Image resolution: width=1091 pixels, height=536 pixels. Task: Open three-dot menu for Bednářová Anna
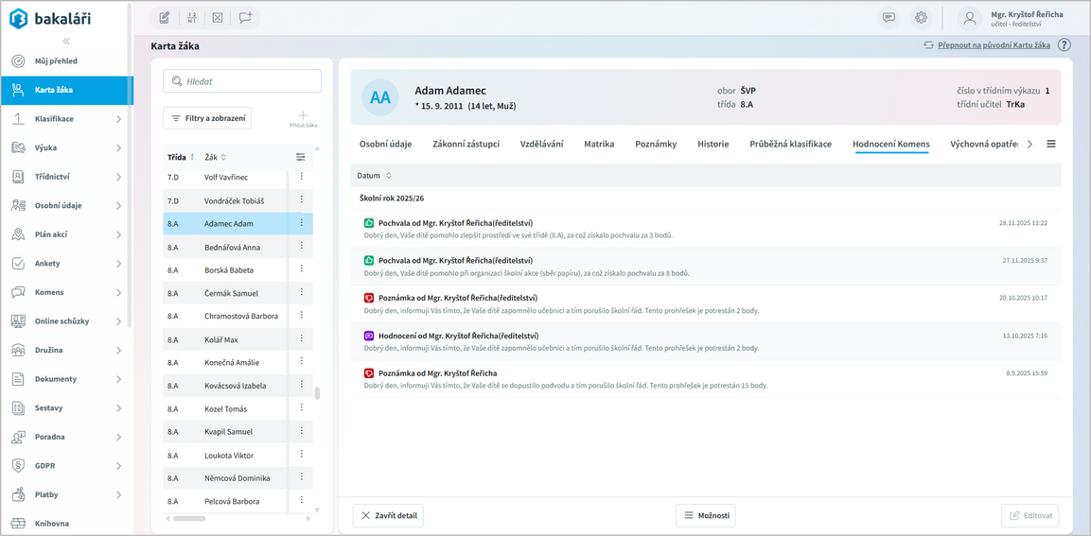pyautogui.click(x=302, y=247)
